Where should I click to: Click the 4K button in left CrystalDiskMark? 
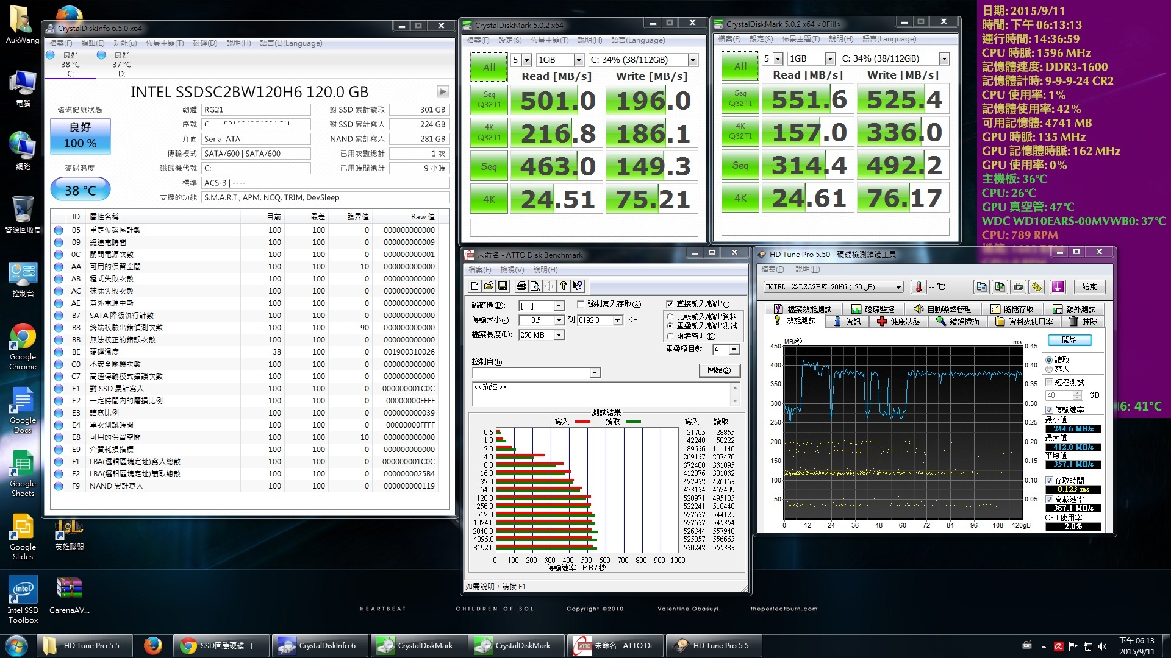(x=489, y=199)
